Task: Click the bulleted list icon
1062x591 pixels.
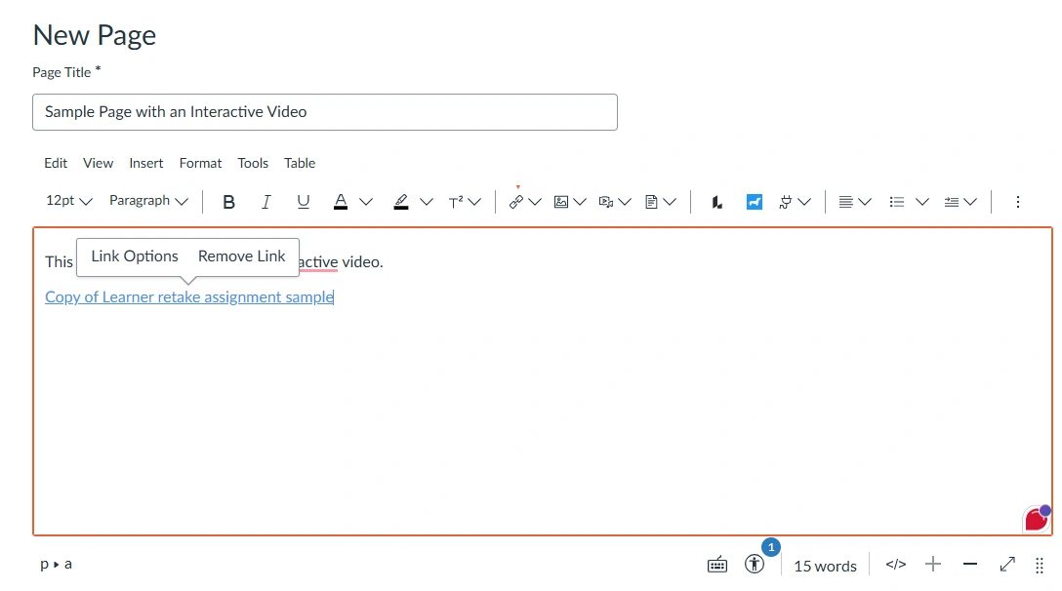Action: [897, 202]
